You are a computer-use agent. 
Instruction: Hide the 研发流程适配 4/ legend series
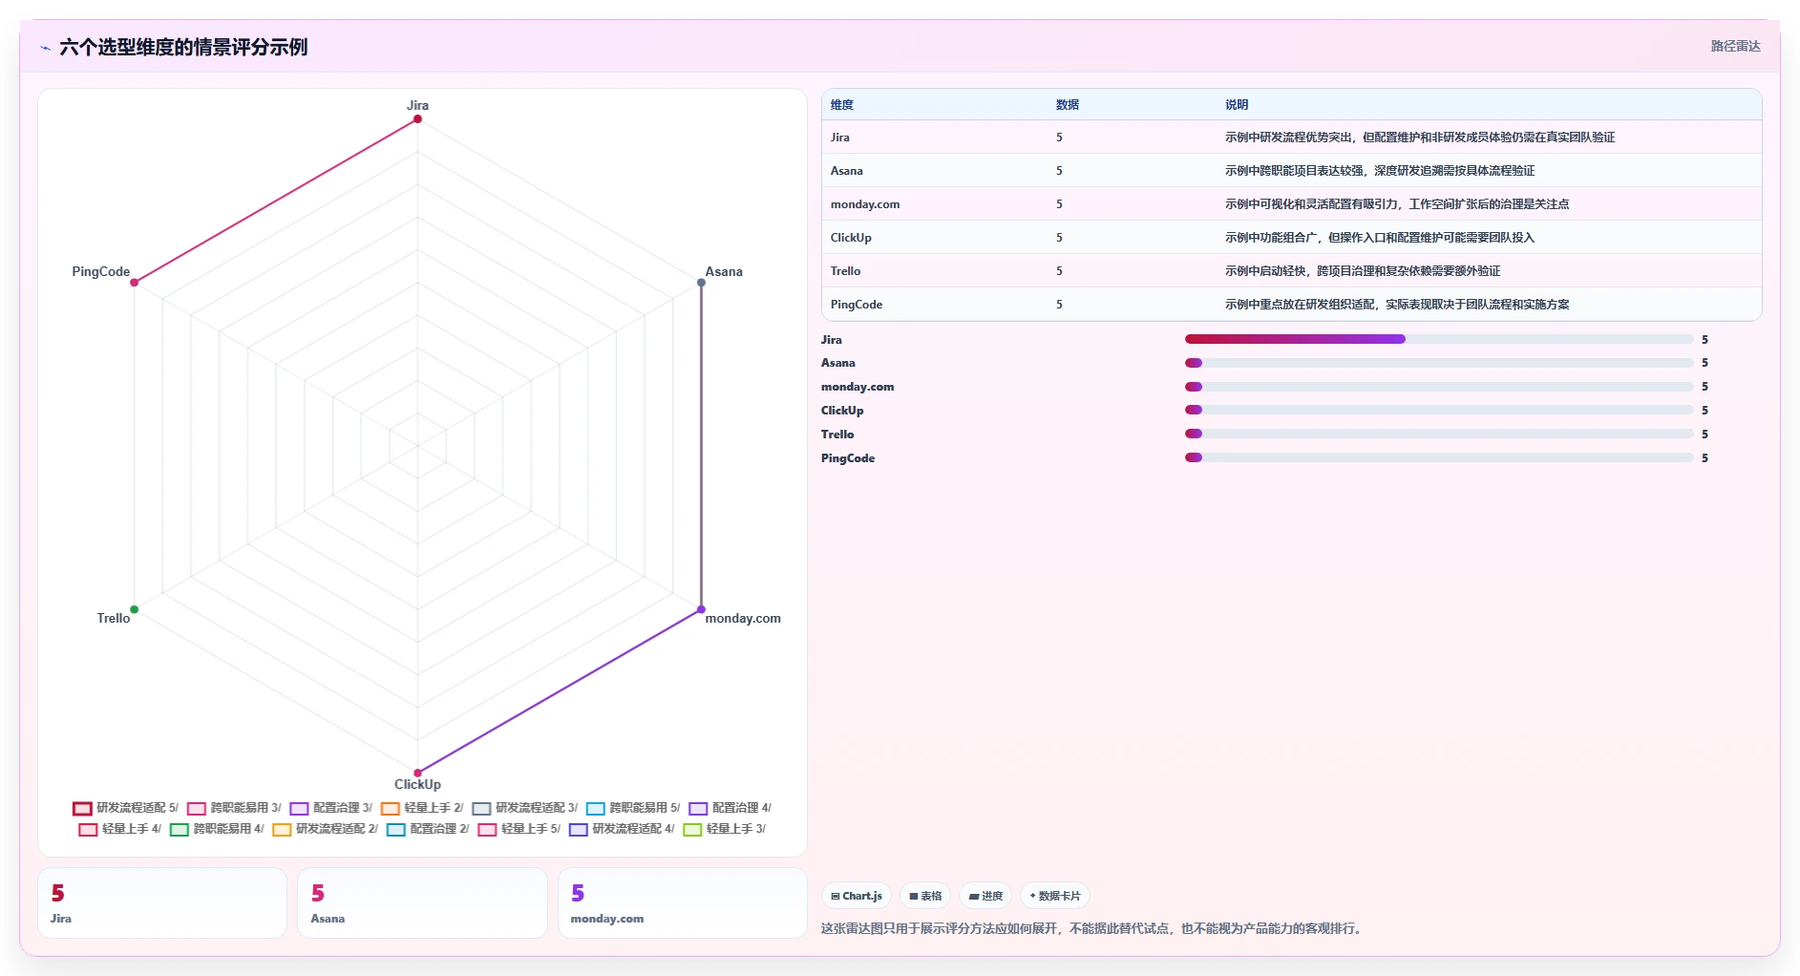(x=622, y=829)
